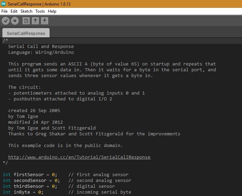Click the Verify checkmark button
This screenshot has width=242, height=196.
click(6, 21)
